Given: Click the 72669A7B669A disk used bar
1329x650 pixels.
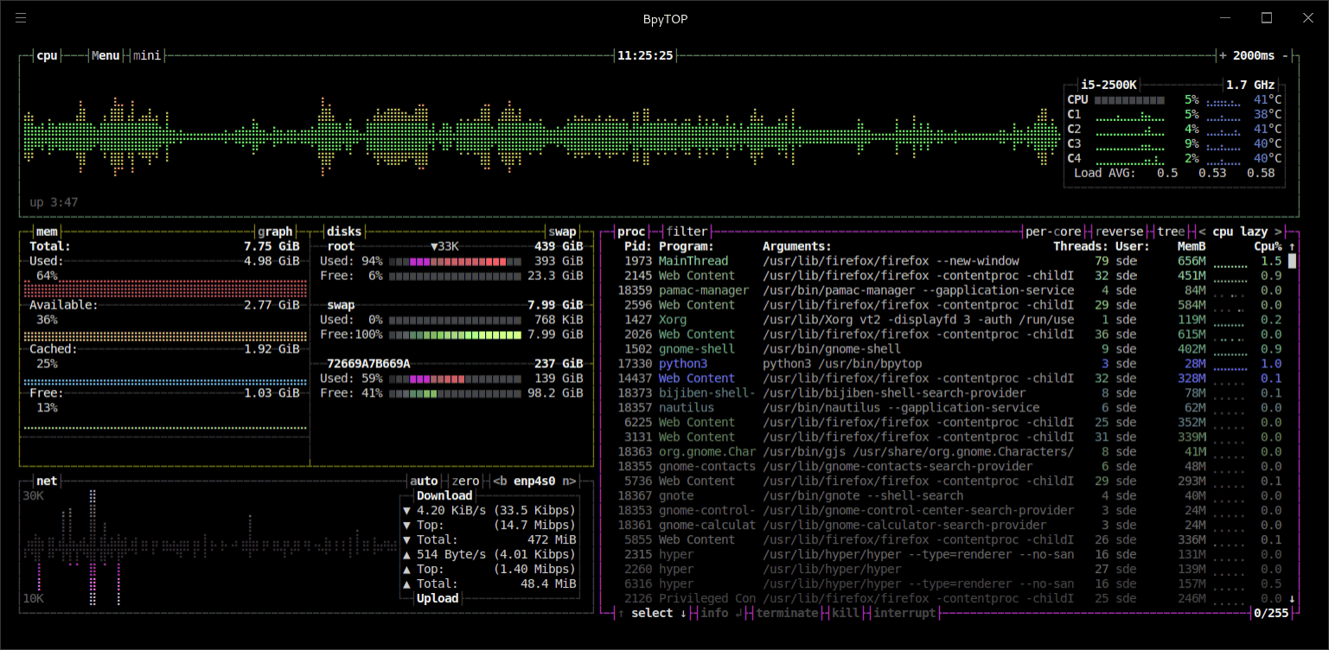Looking at the screenshot, I should (x=455, y=379).
